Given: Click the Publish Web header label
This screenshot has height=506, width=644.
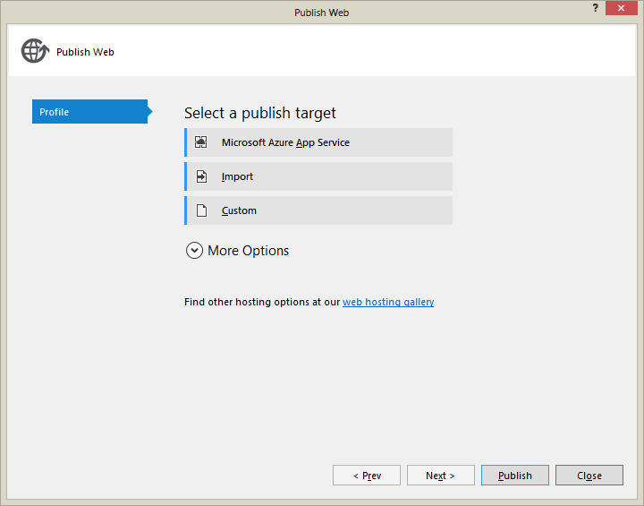Looking at the screenshot, I should 85,52.
